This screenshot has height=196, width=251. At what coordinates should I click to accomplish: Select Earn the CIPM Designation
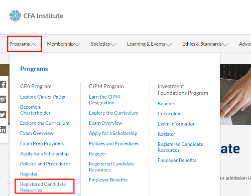(x=104, y=100)
